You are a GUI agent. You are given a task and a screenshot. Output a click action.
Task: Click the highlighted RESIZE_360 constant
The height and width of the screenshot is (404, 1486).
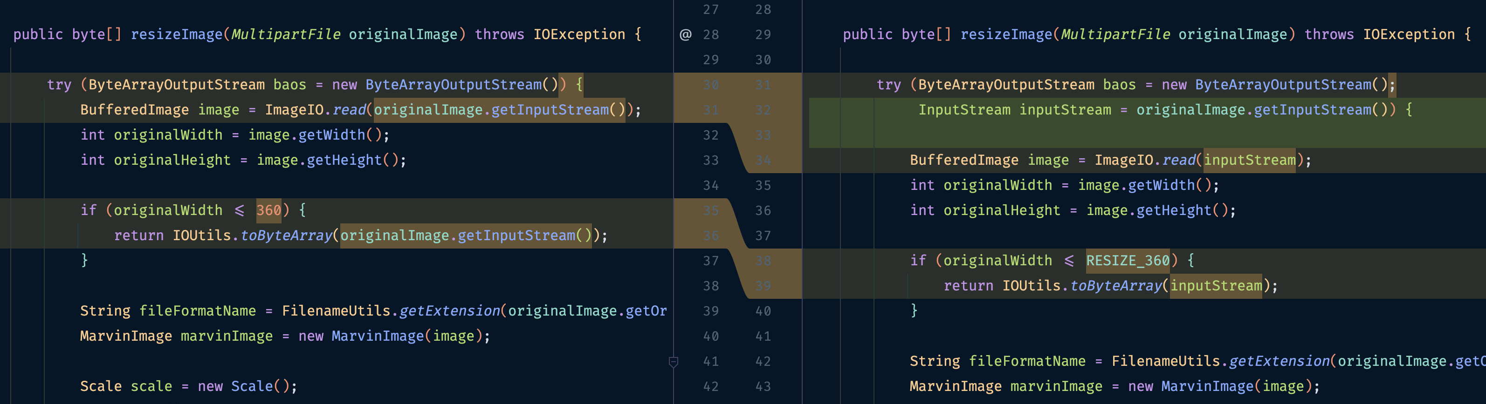point(1128,261)
